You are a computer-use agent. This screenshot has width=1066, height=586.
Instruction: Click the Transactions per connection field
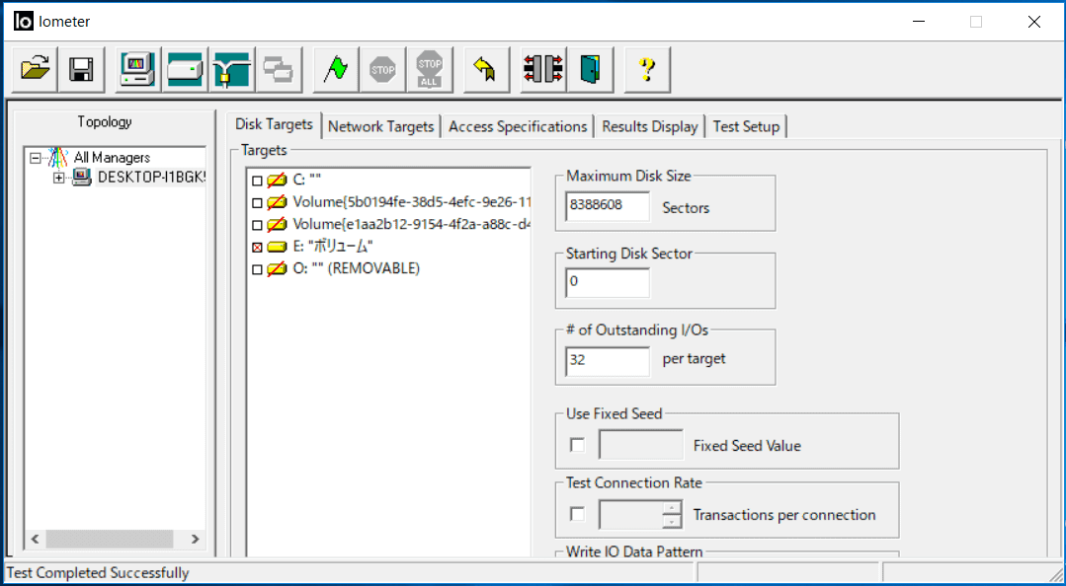pyautogui.click(x=631, y=515)
